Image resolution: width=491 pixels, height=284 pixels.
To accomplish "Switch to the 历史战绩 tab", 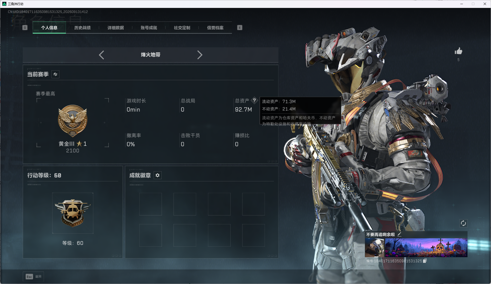I will (x=83, y=28).
